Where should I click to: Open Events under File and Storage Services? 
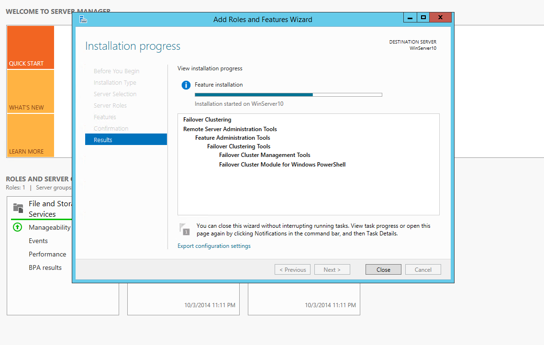click(x=38, y=241)
